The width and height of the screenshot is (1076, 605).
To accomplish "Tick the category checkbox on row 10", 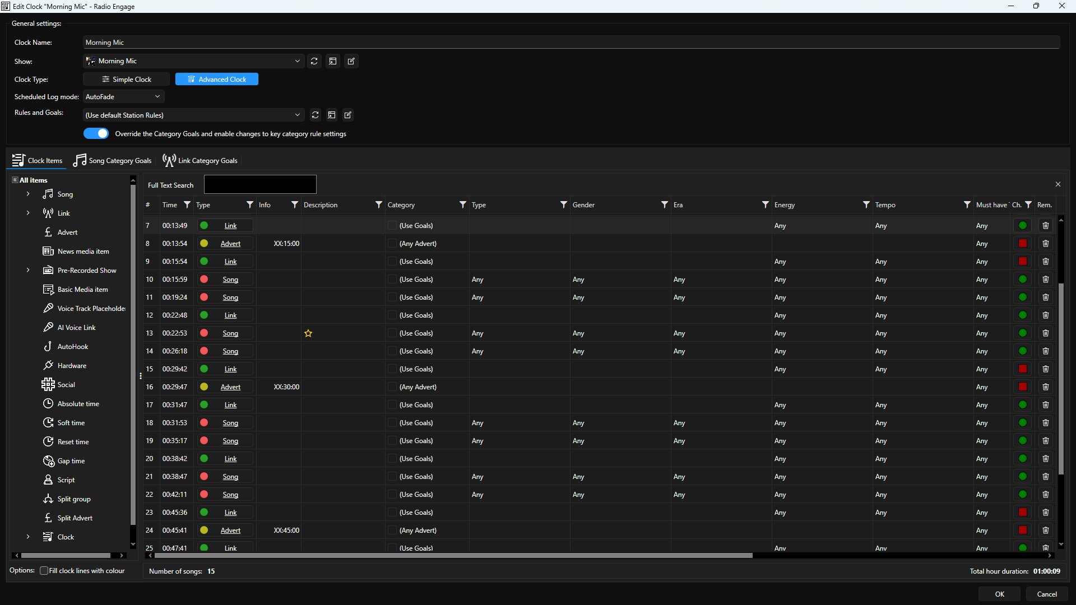I will click(x=392, y=280).
